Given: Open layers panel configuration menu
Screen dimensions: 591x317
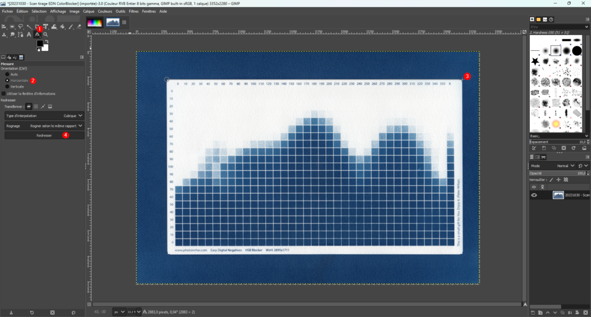Looking at the screenshot, I should (x=587, y=157).
